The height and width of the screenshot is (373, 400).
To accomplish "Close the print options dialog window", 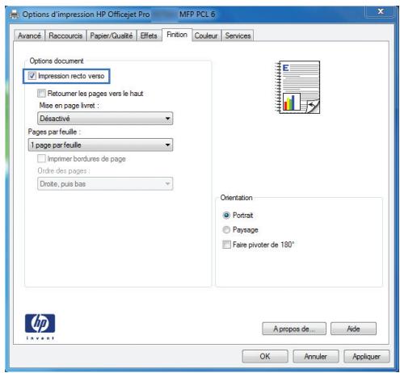I will [x=381, y=11].
